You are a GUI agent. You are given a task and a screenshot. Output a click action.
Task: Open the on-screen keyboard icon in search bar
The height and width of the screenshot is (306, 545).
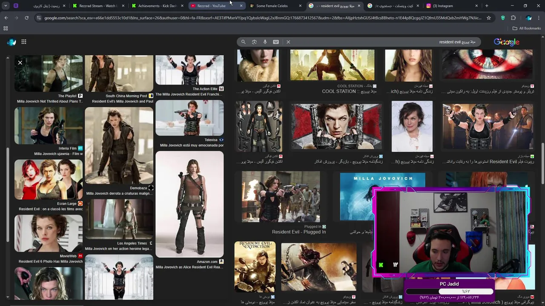276,42
